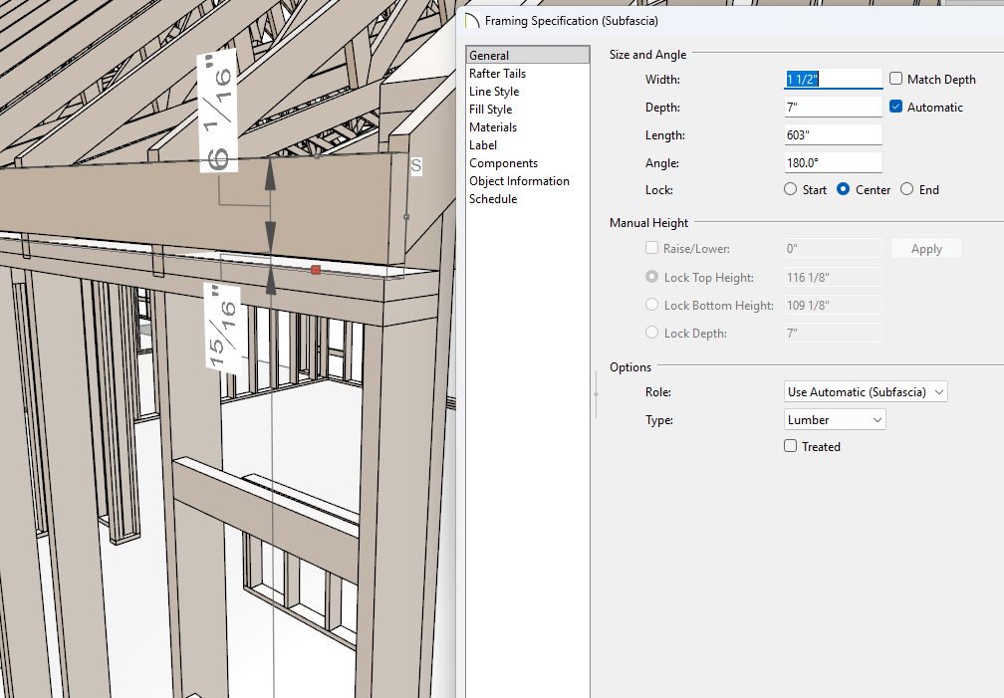Check the Treated lumber checkbox
1004x698 pixels.
point(791,447)
